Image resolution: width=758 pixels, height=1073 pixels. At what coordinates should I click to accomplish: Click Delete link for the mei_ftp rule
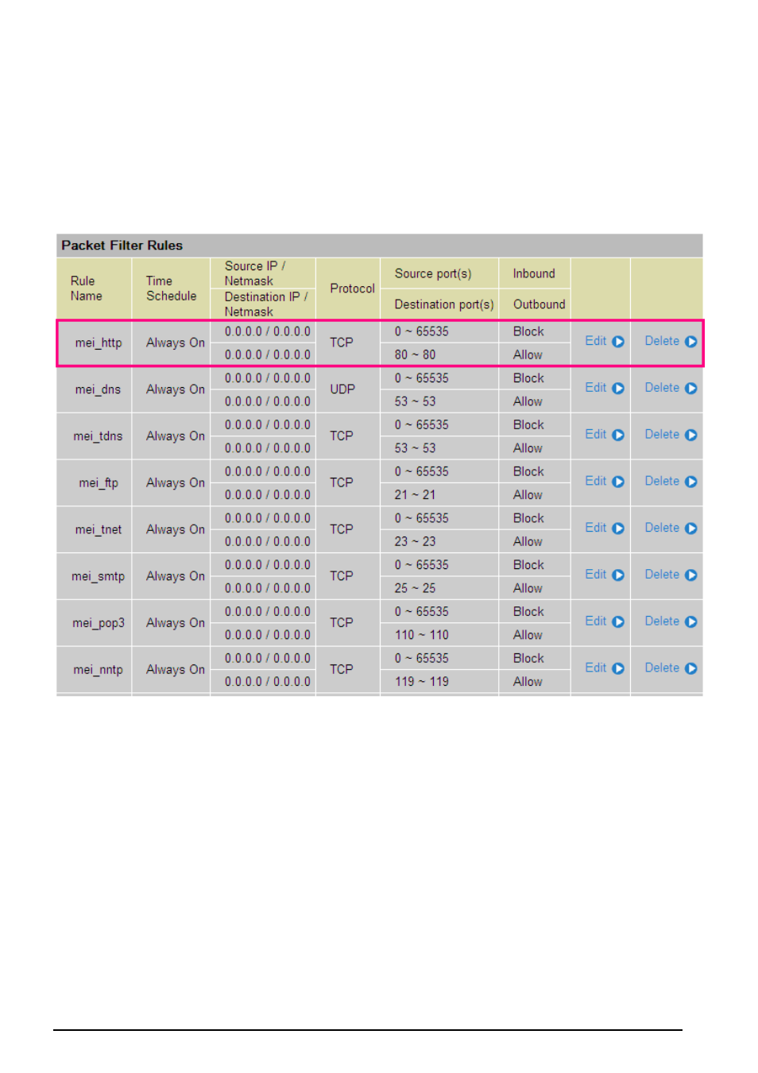coord(662,481)
